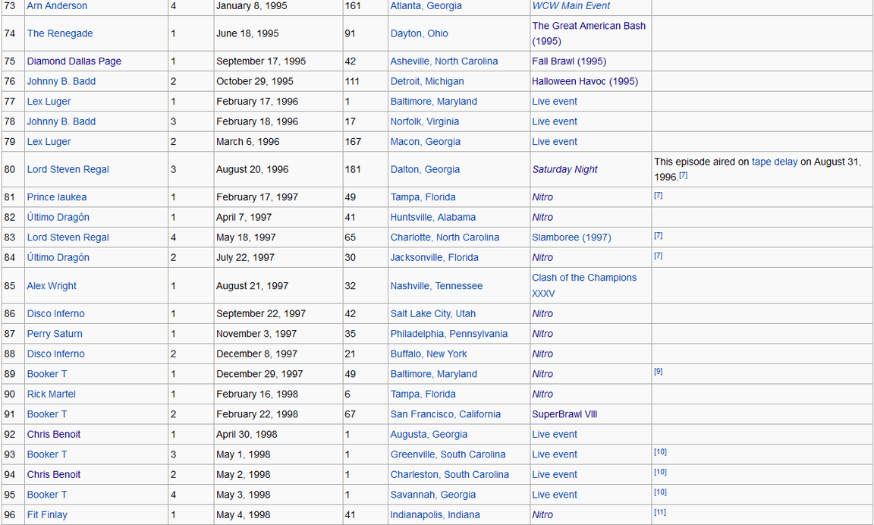Screen dimensions: 874x525
Task: Click the Charlotte, North Carolina link
Action: click(x=445, y=237)
